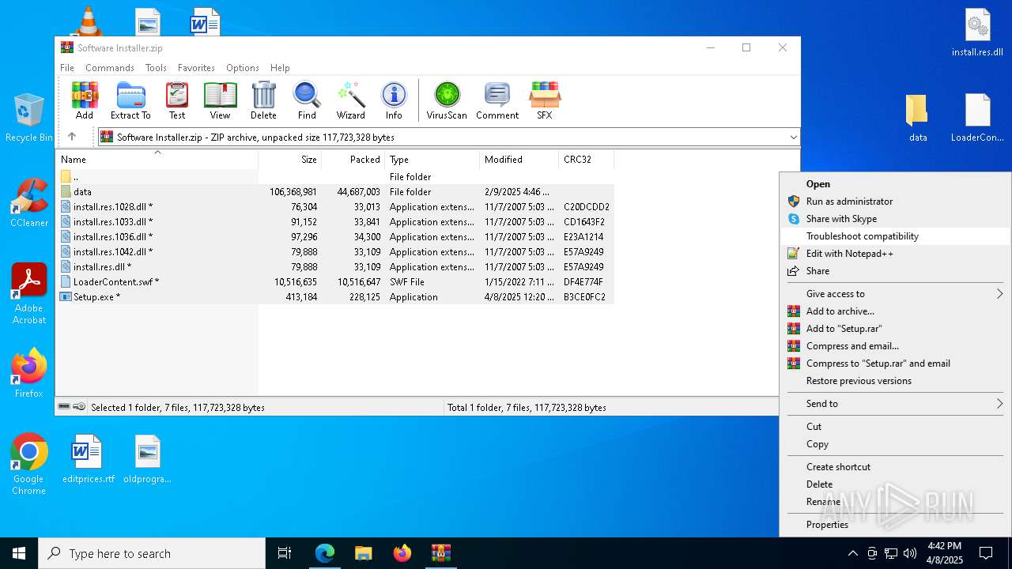Select the LoaderCon... desktop file
The image size is (1012, 569).
pyautogui.click(x=977, y=118)
